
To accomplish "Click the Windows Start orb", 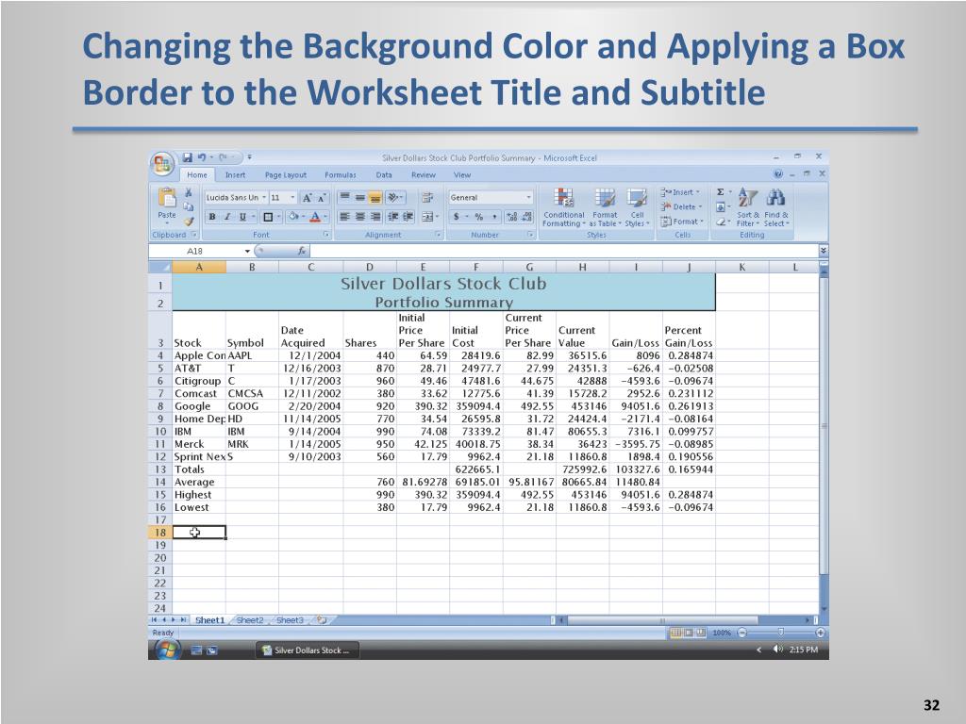I will coord(166,650).
